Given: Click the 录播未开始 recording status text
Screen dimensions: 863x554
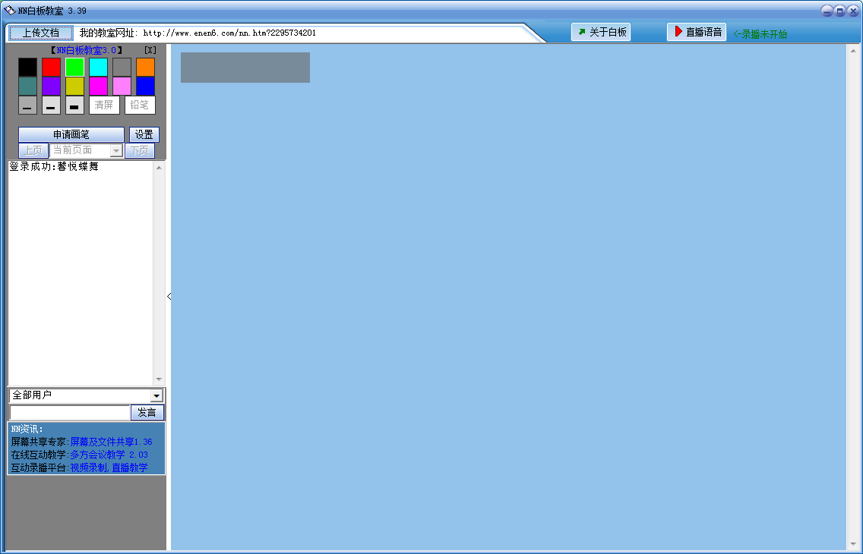Looking at the screenshot, I should (760, 34).
